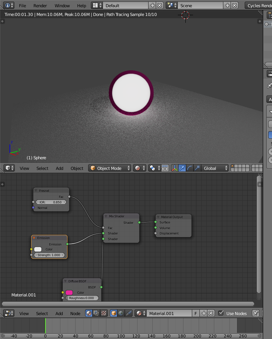The image size is (272, 339).
Task: Collapse the Emission node with its triangle
Action: (34, 238)
